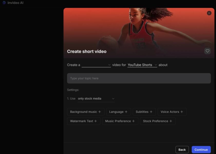Favorite this template with the heart icon
The width and height of the screenshot is (216, 154).
point(208,51)
